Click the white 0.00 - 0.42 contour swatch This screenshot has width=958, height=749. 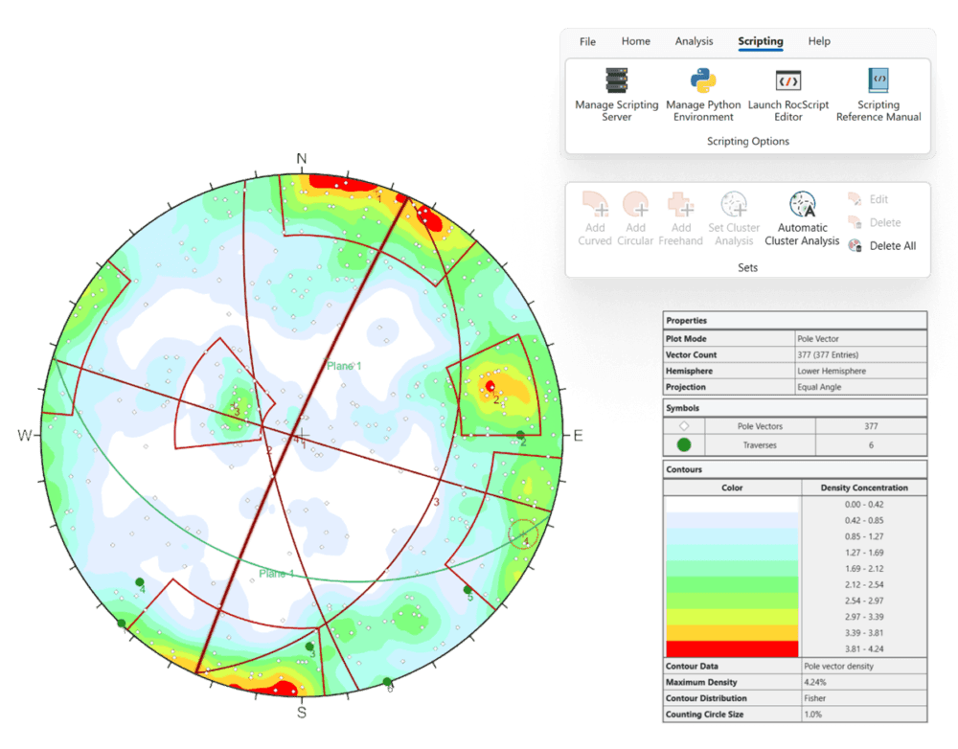(x=732, y=504)
